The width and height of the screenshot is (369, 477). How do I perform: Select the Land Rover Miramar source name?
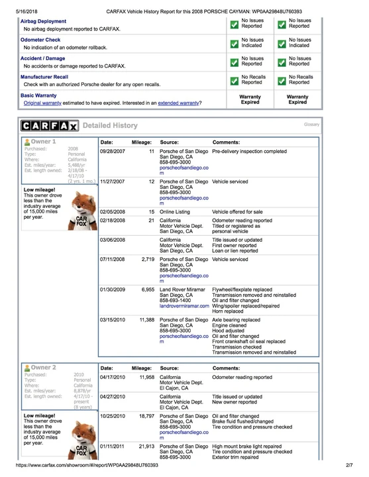[x=182, y=290]
